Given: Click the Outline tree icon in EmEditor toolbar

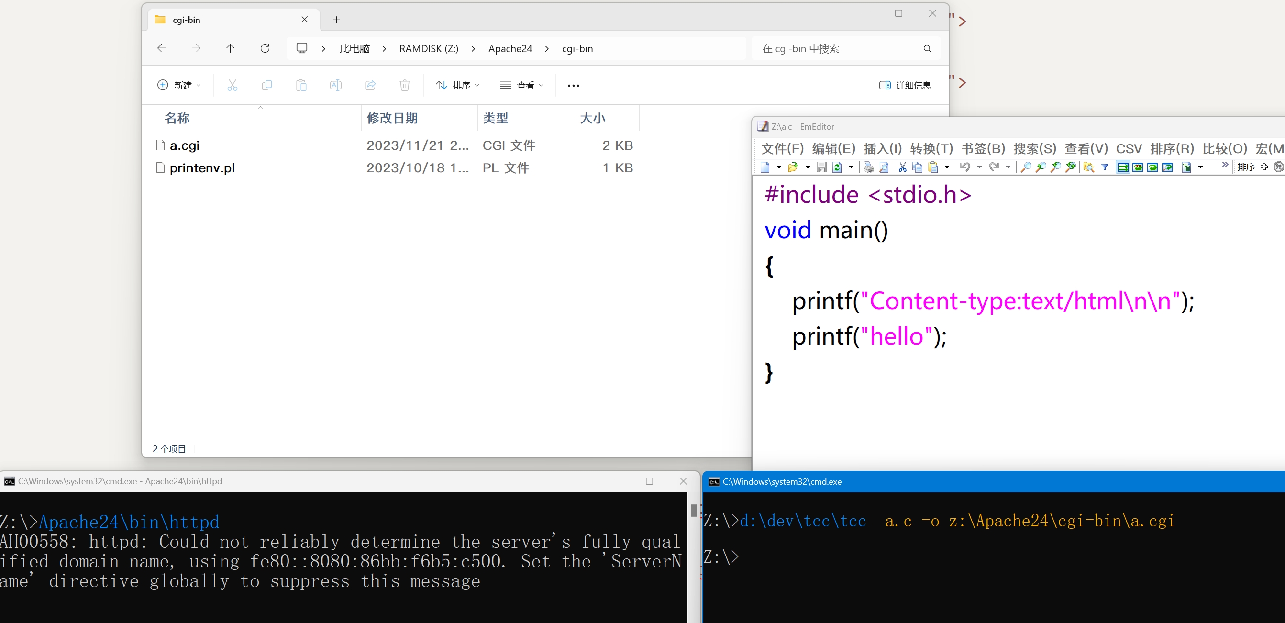Looking at the screenshot, I should coord(1187,167).
